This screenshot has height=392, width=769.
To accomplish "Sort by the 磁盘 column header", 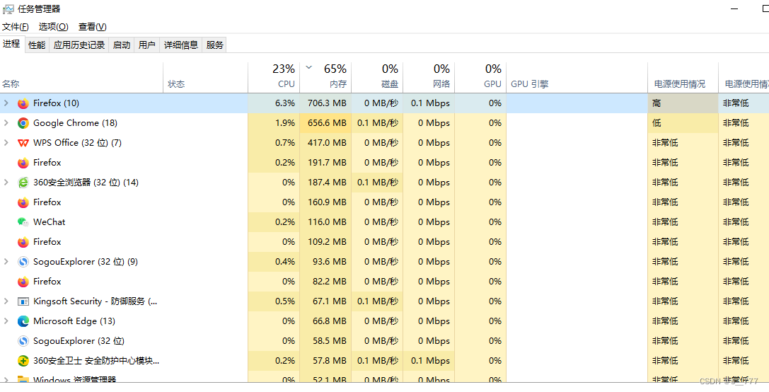I will (x=377, y=78).
